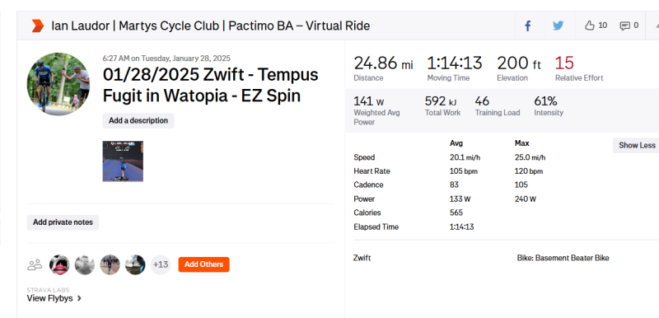Open the Zwift screenshot thumbnail

(x=123, y=161)
